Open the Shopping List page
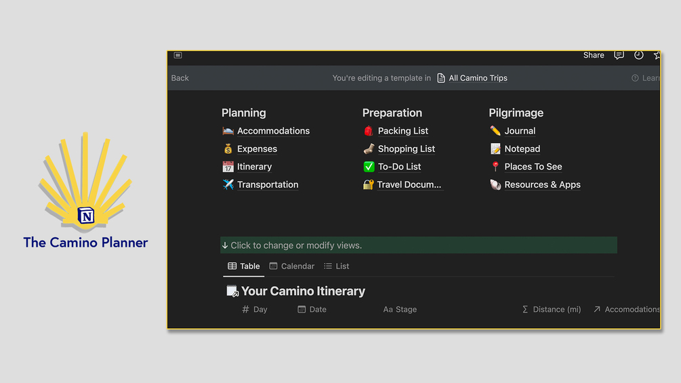 click(x=406, y=149)
